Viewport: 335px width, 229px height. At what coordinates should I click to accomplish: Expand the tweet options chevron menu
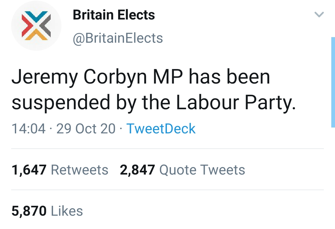tap(319, 15)
